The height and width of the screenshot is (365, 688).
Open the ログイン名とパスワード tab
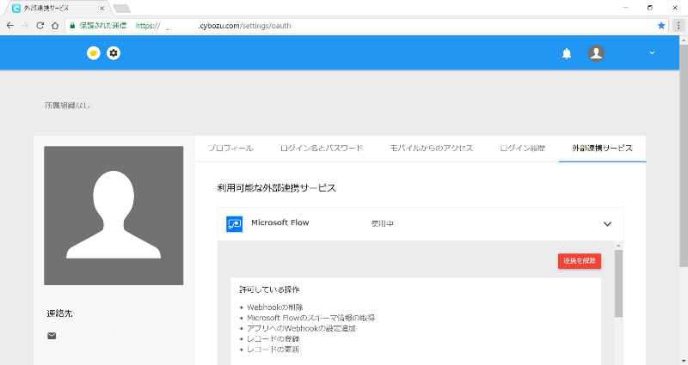point(321,149)
